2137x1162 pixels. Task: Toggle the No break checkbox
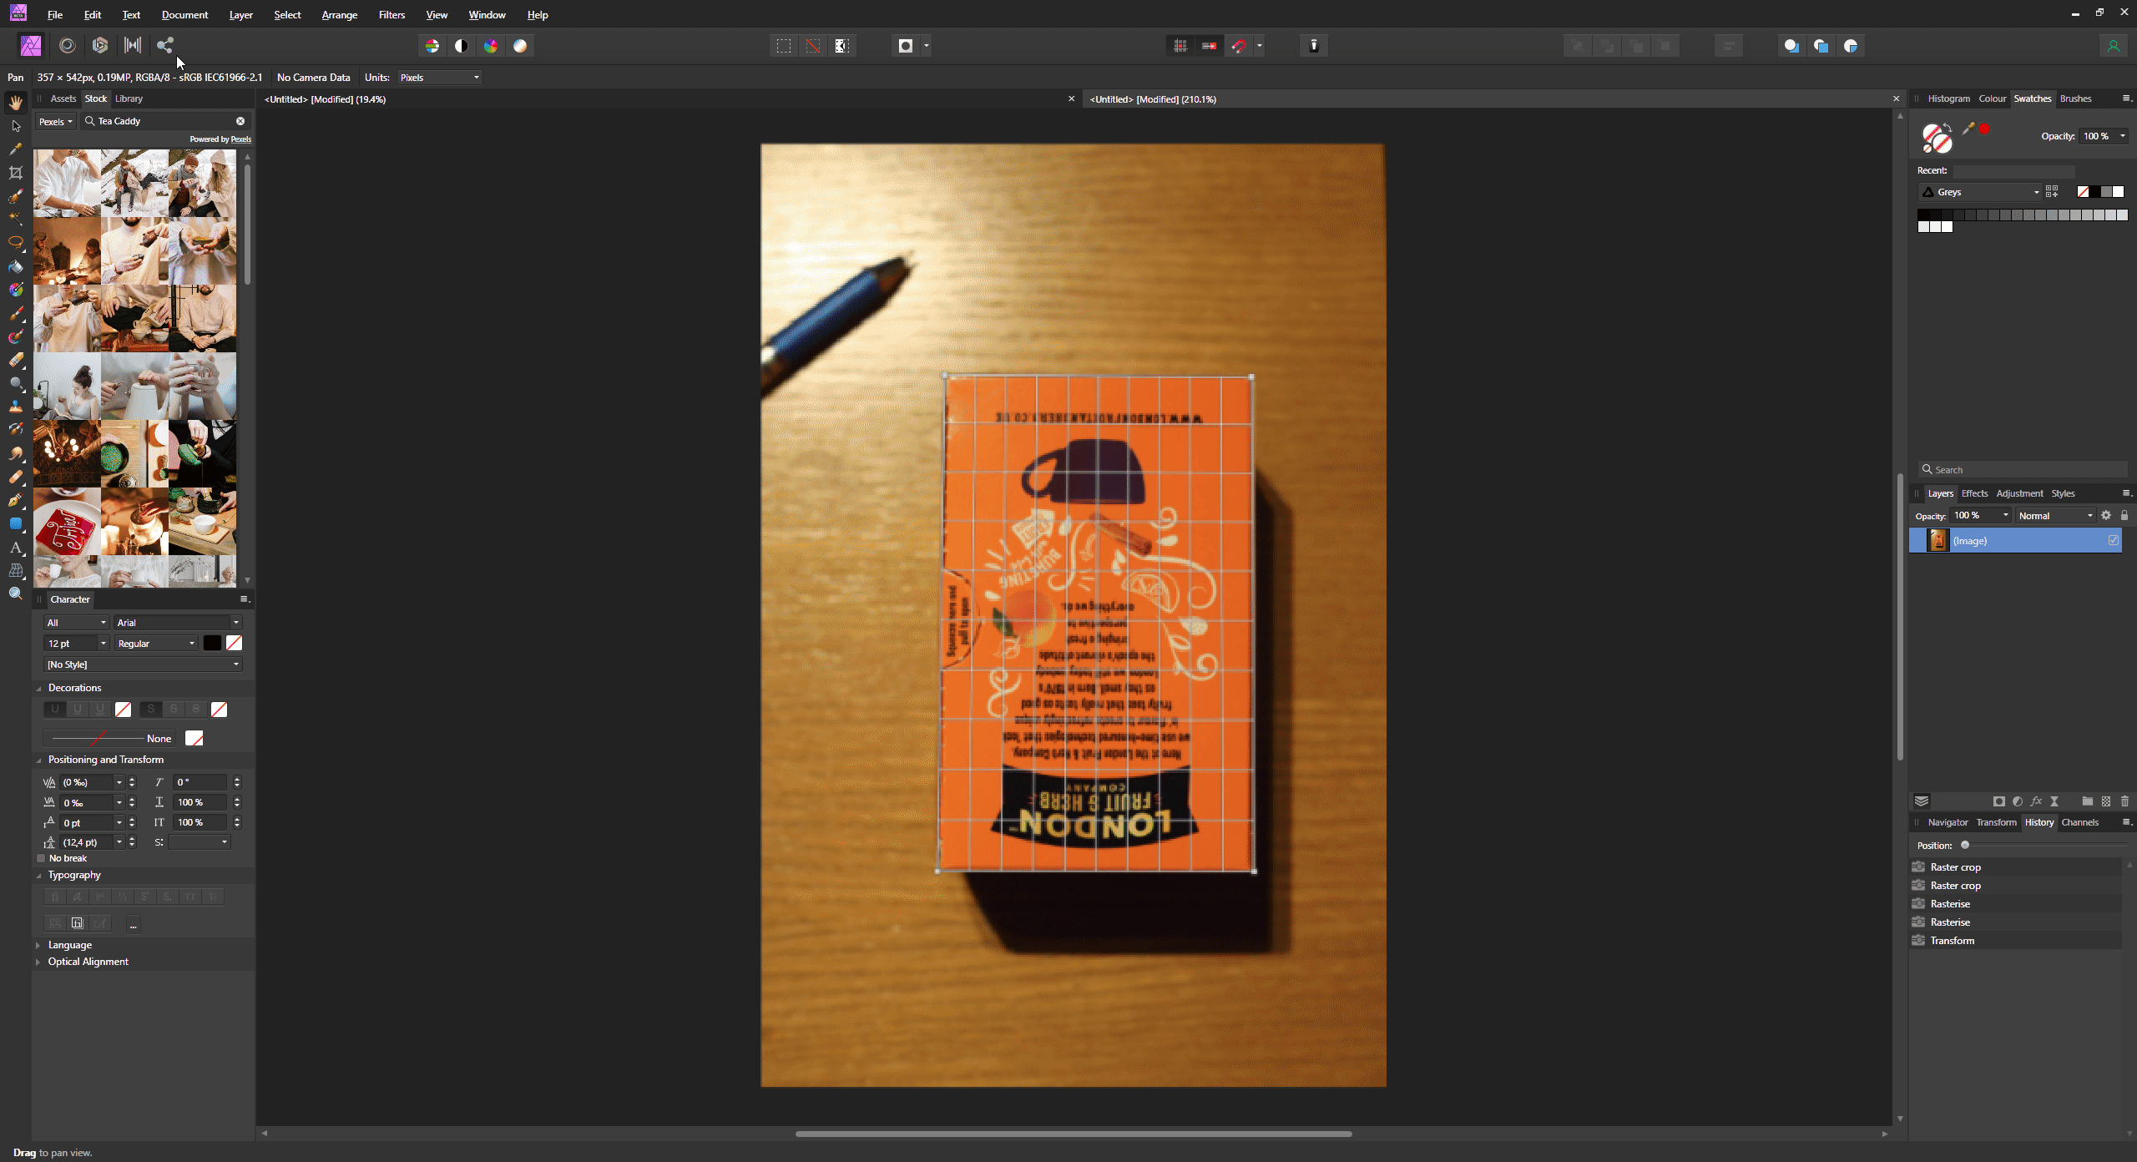(x=41, y=858)
